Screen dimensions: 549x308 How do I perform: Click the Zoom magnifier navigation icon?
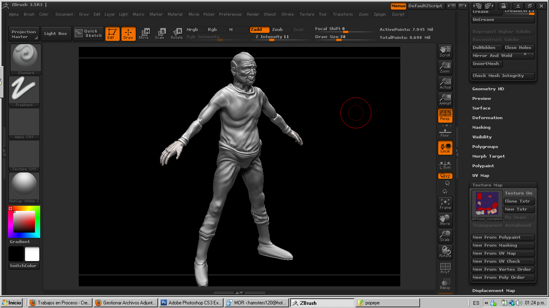tap(445, 67)
